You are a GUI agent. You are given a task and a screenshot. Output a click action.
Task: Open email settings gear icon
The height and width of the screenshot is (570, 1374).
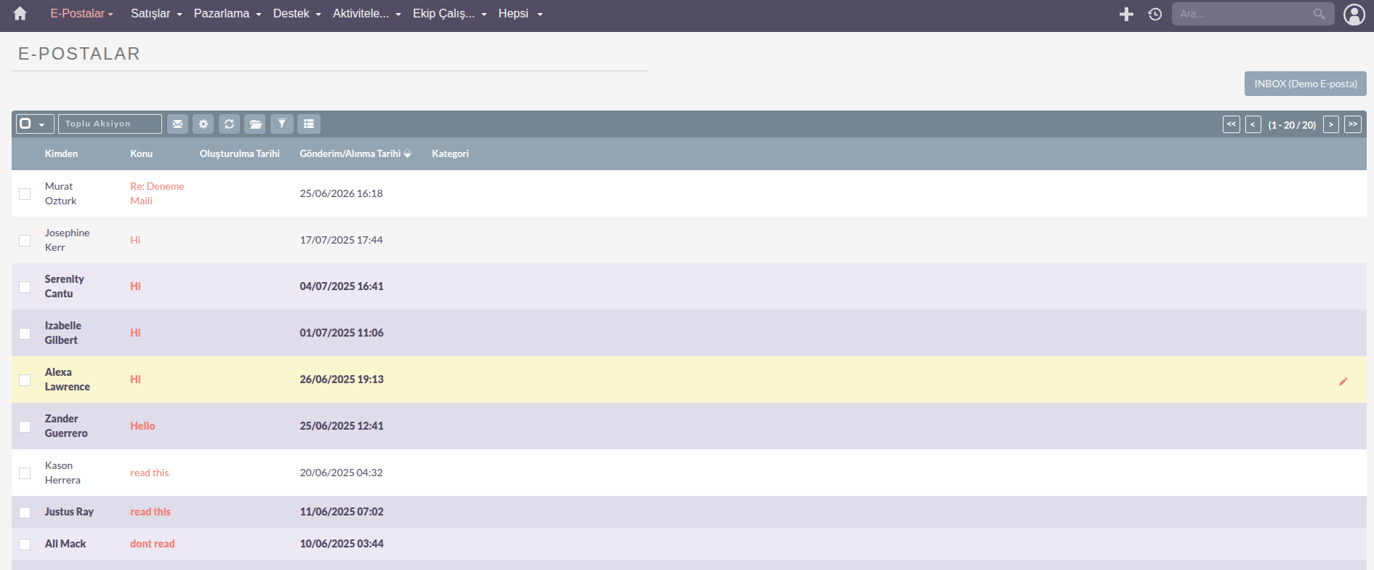(x=204, y=124)
